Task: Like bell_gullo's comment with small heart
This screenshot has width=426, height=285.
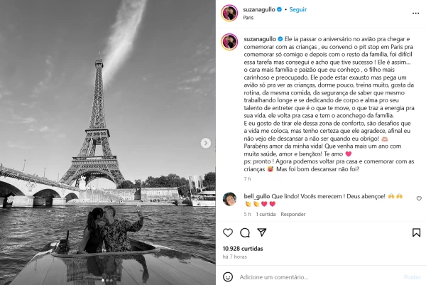Action: tap(419, 198)
